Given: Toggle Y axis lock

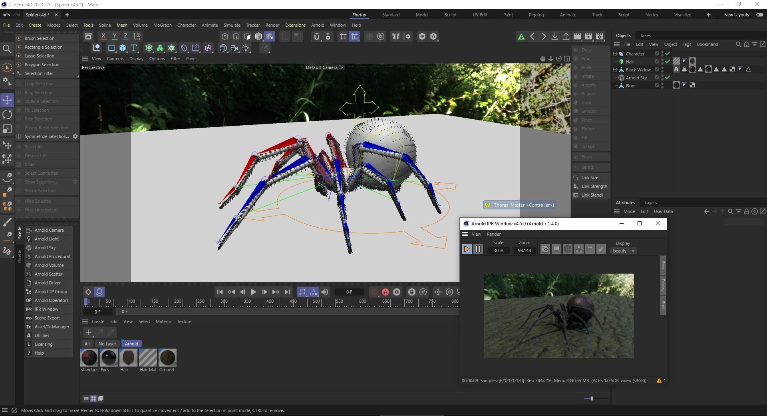Looking at the screenshot, I should tap(114, 36).
